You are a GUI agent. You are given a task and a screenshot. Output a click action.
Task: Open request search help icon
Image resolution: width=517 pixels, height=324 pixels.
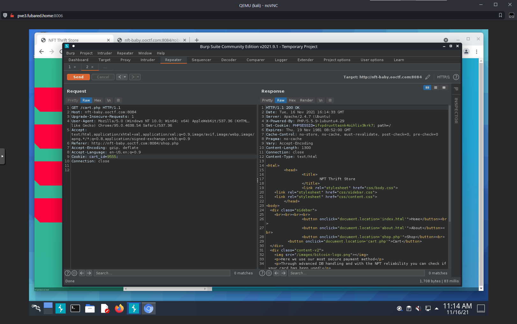(x=68, y=273)
